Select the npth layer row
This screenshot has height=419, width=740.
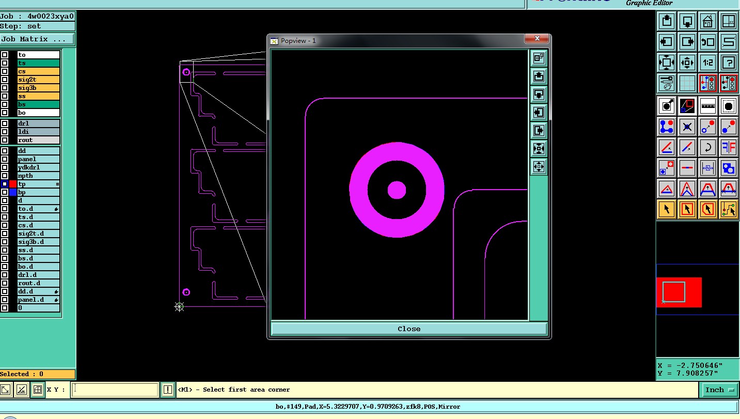point(38,176)
